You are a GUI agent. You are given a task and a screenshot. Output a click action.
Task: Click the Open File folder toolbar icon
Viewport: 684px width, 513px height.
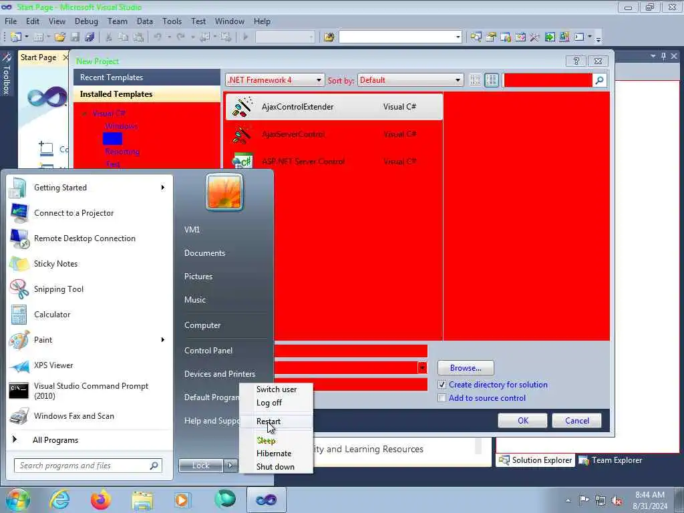coord(60,37)
